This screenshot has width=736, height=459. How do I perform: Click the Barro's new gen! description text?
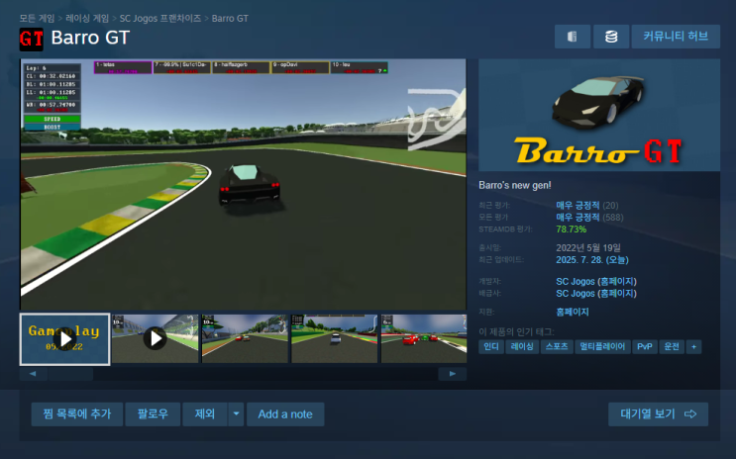(515, 185)
